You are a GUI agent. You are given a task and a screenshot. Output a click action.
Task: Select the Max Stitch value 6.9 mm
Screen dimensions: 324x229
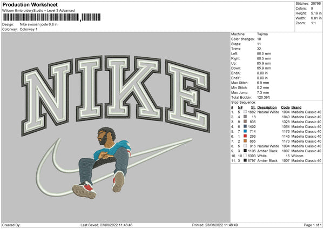(263, 83)
